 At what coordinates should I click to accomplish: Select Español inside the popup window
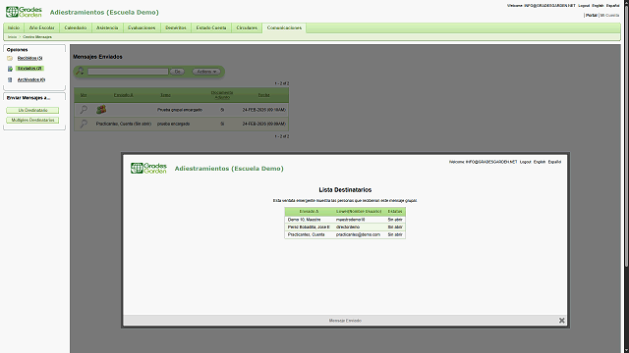[554, 162]
